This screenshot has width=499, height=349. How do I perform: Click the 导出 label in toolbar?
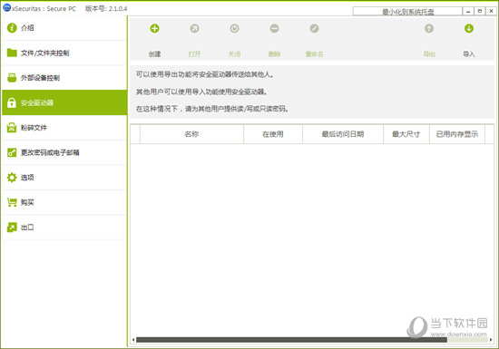tap(429, 54)
